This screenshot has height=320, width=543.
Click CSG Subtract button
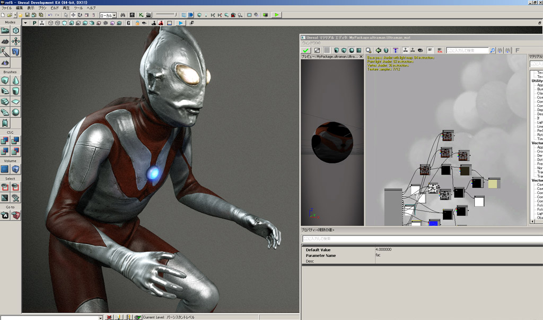(x=15, y=141)
